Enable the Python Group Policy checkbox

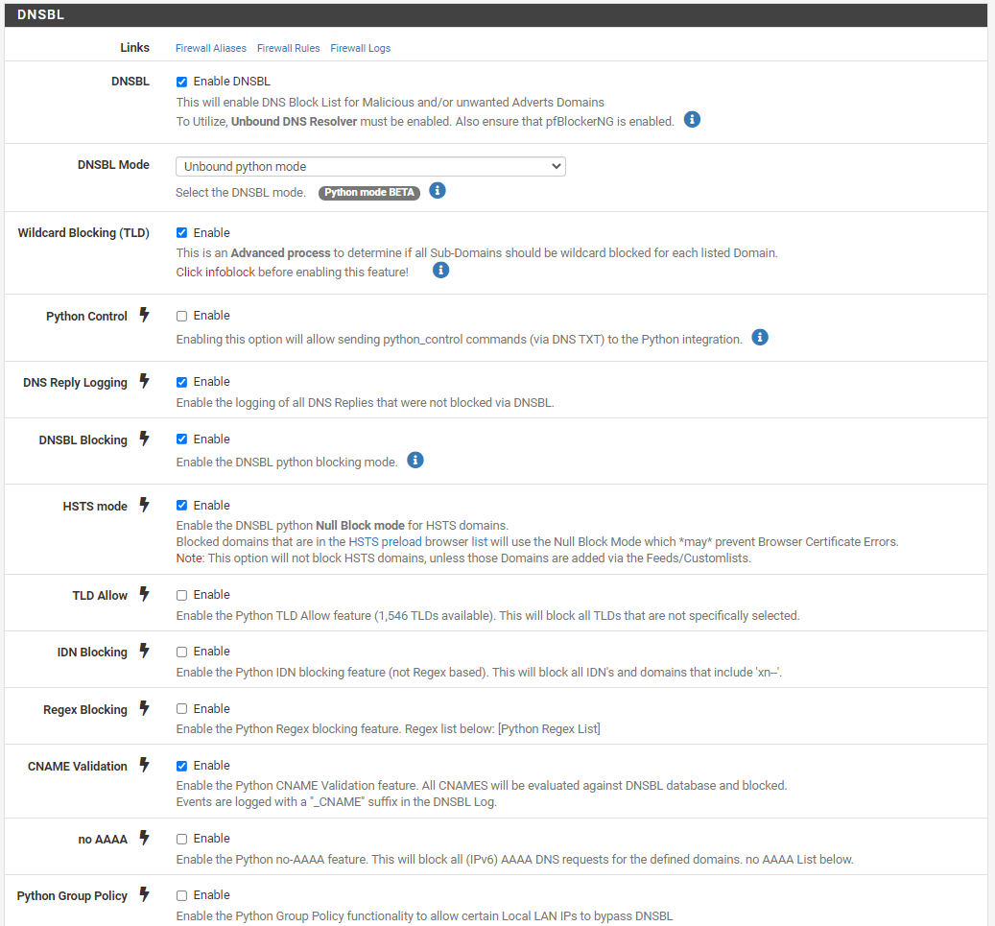click(x=182, y=895)
